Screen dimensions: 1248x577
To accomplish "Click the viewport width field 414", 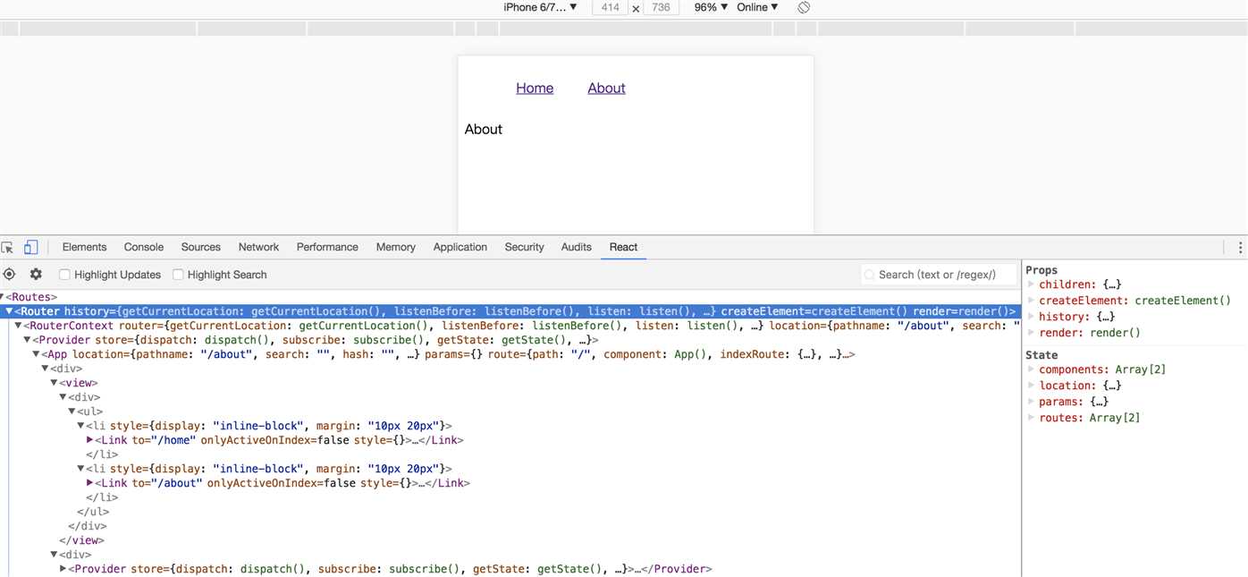I will pyautogui.click(x=610, y=7).
